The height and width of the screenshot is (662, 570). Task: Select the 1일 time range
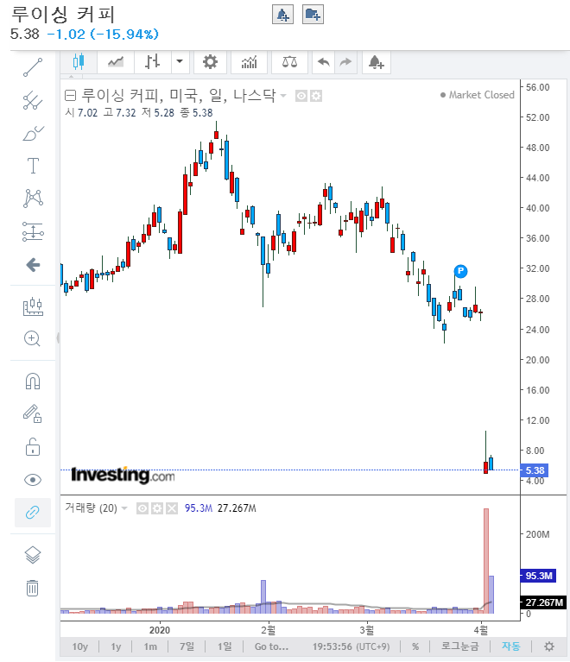(225, 646)
